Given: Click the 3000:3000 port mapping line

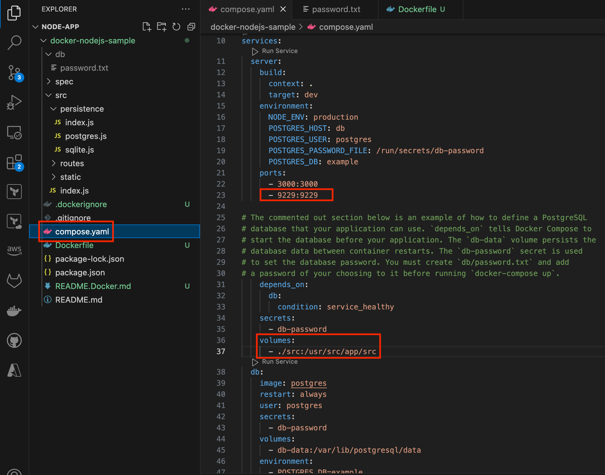Looking at the screenshot, I should point(293,184).
